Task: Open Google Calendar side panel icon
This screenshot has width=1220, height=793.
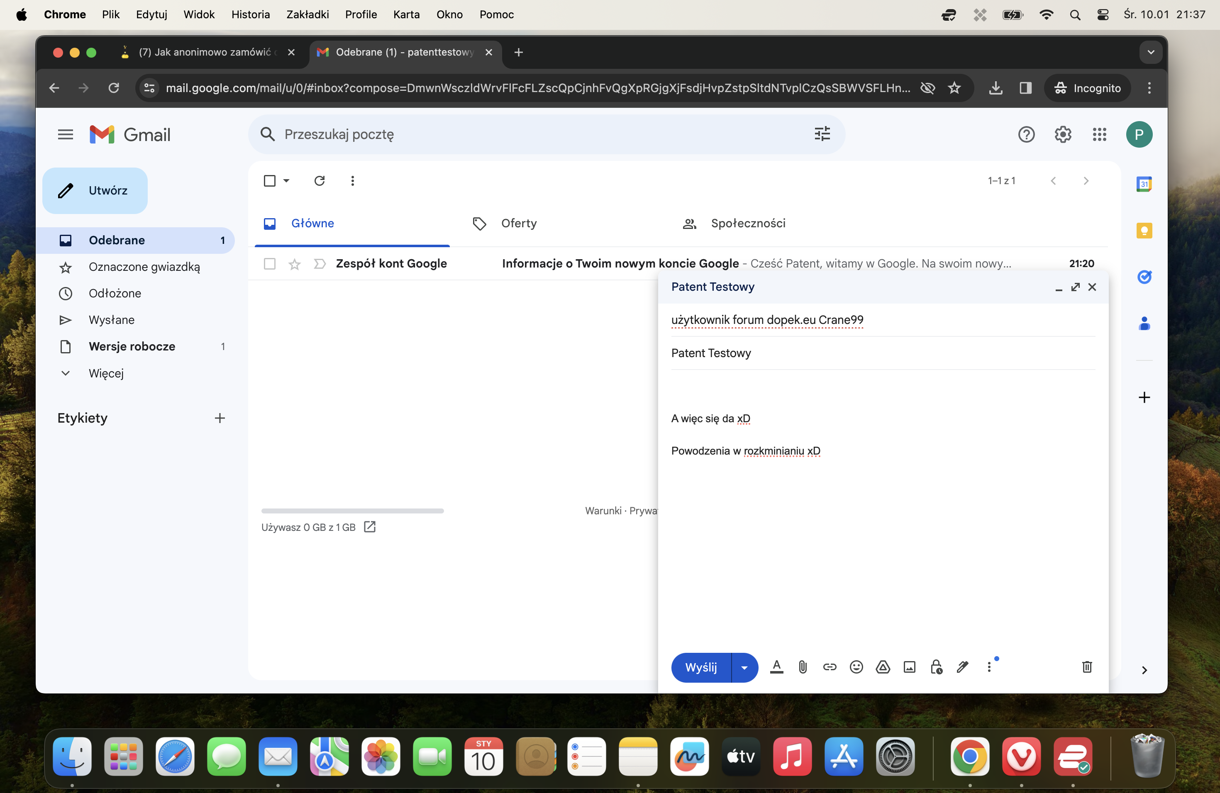Action: [1144, 184]
